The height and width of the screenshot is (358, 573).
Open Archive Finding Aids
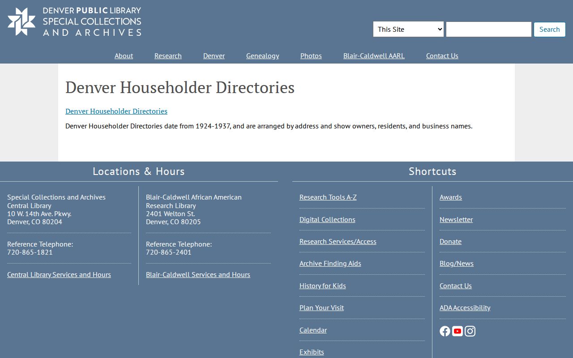pyautogui.click(x=330, y=263)
